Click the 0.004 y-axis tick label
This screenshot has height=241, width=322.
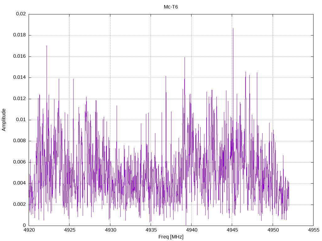(x=20, y=183)
